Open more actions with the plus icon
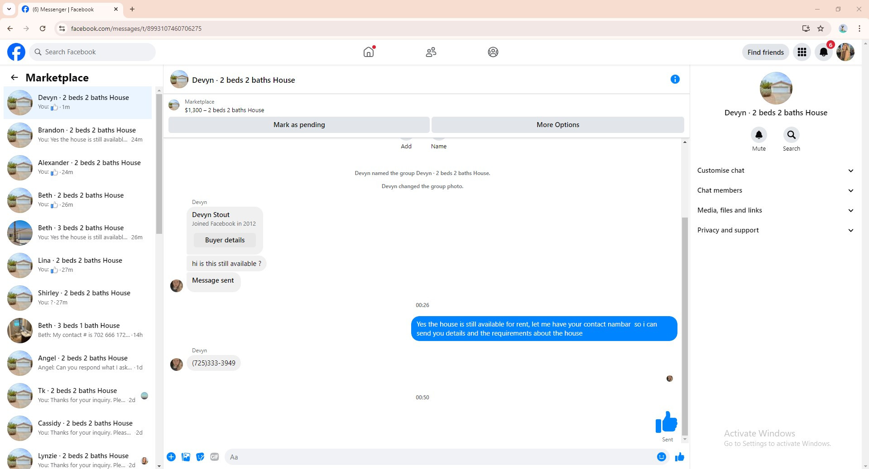 [x=171, y=457]
